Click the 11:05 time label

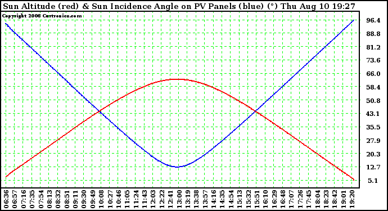[x=127, y=199]
